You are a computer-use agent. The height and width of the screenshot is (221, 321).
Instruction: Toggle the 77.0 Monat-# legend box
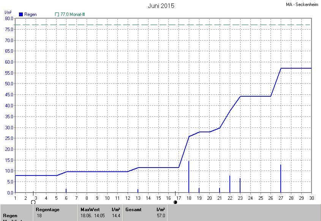[x=57, y=14]
